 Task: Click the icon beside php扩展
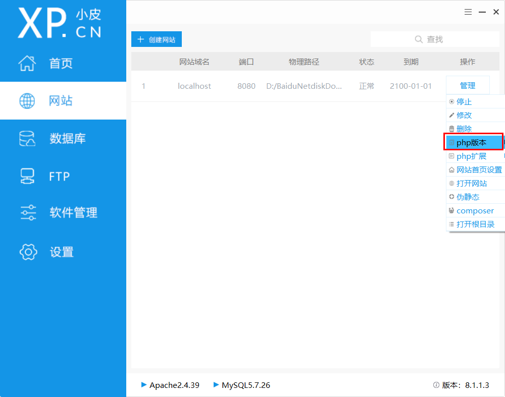click(451, 156)
